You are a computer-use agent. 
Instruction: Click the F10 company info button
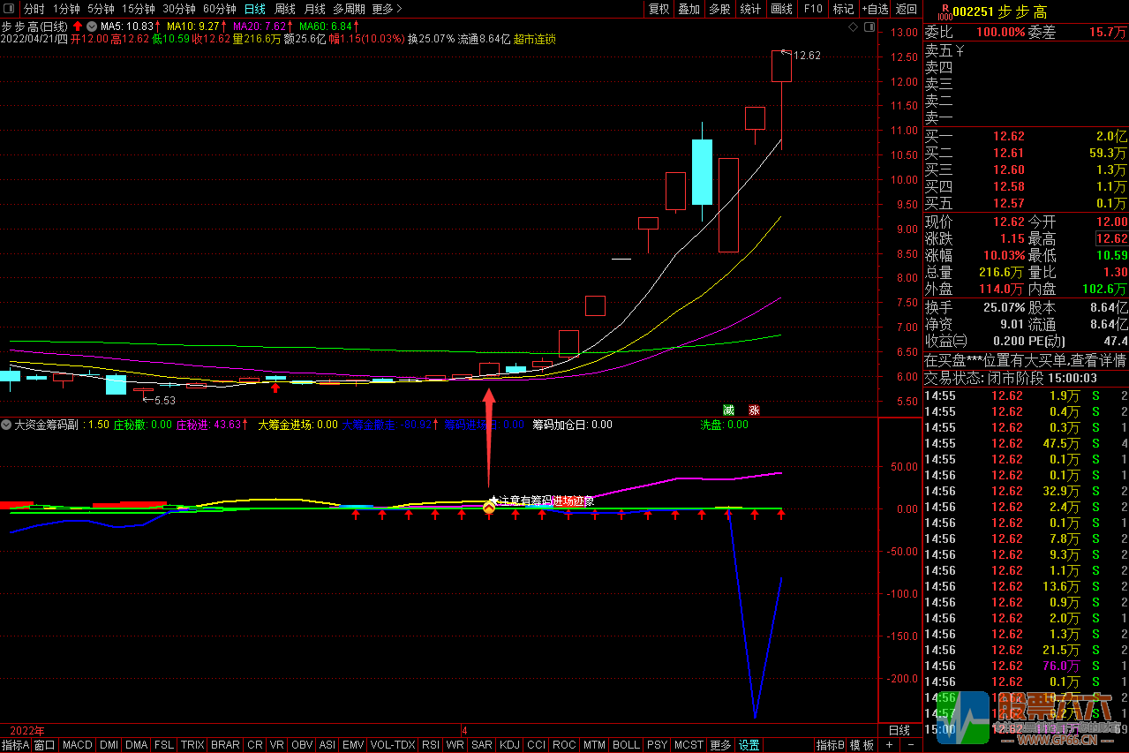coord(812,9)
